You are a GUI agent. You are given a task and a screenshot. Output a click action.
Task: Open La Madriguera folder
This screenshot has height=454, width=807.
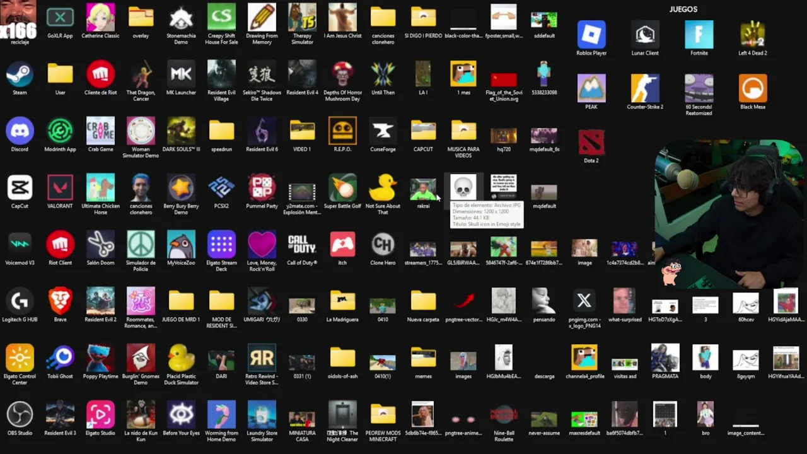click(x=342, y=301)
